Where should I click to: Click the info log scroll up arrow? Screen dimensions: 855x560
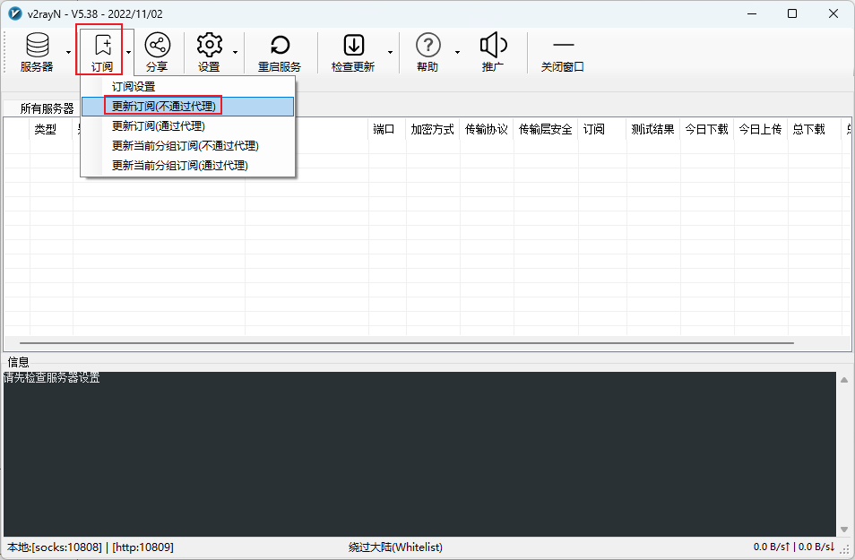[x=844, y=380]
